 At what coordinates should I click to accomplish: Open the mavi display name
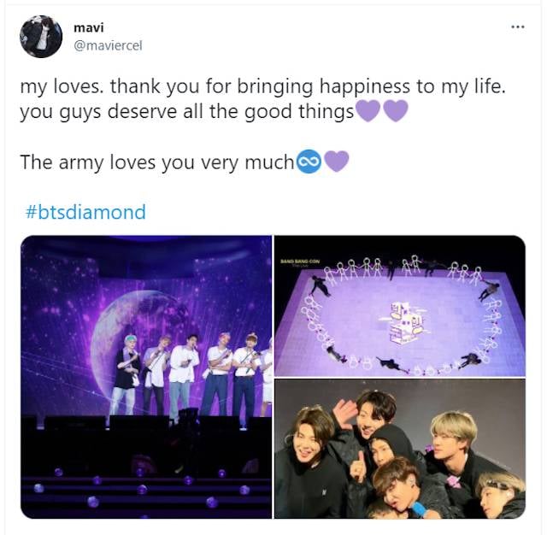(89, 27)
